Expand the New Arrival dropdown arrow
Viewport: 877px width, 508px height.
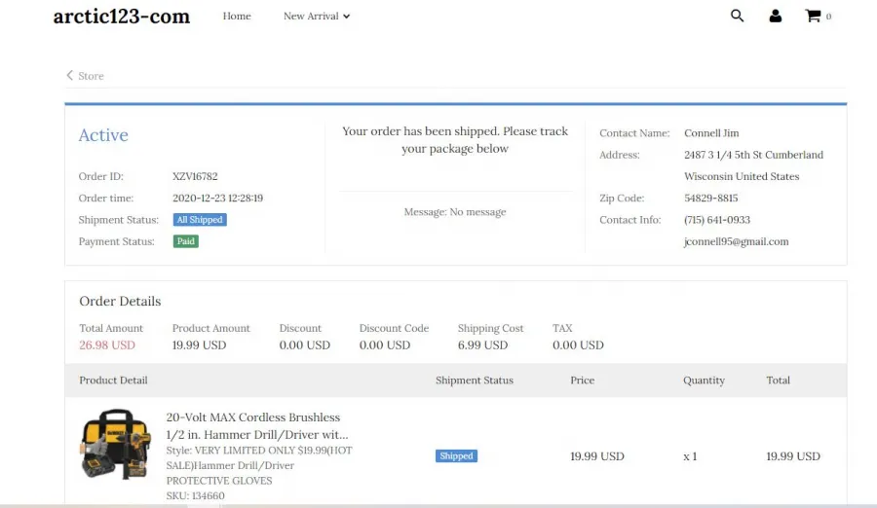[346, 17]
